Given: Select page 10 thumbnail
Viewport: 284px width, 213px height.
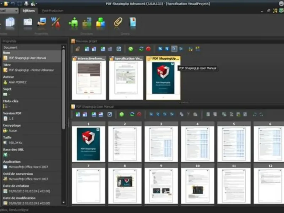Looking at the screenshot, I should pyautogui.click(x=197, y=184).
